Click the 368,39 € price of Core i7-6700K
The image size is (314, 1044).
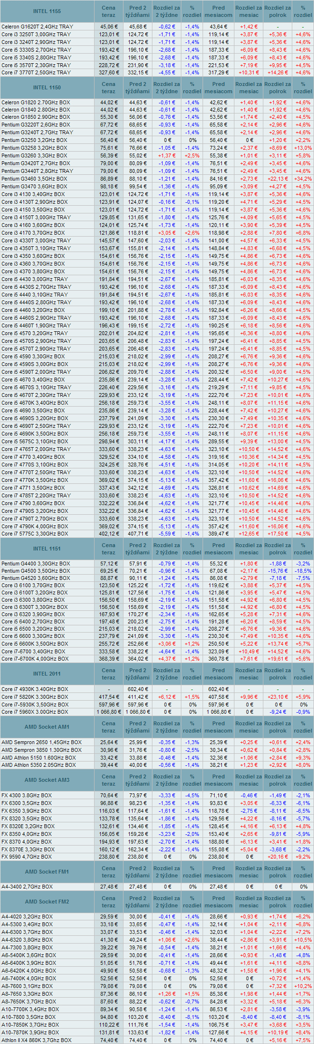(109, 659)
